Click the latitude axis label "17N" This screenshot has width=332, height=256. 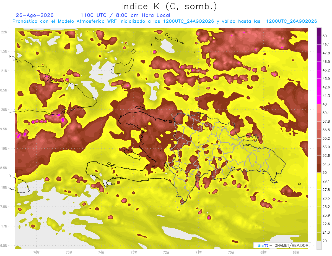coord(4,226)
